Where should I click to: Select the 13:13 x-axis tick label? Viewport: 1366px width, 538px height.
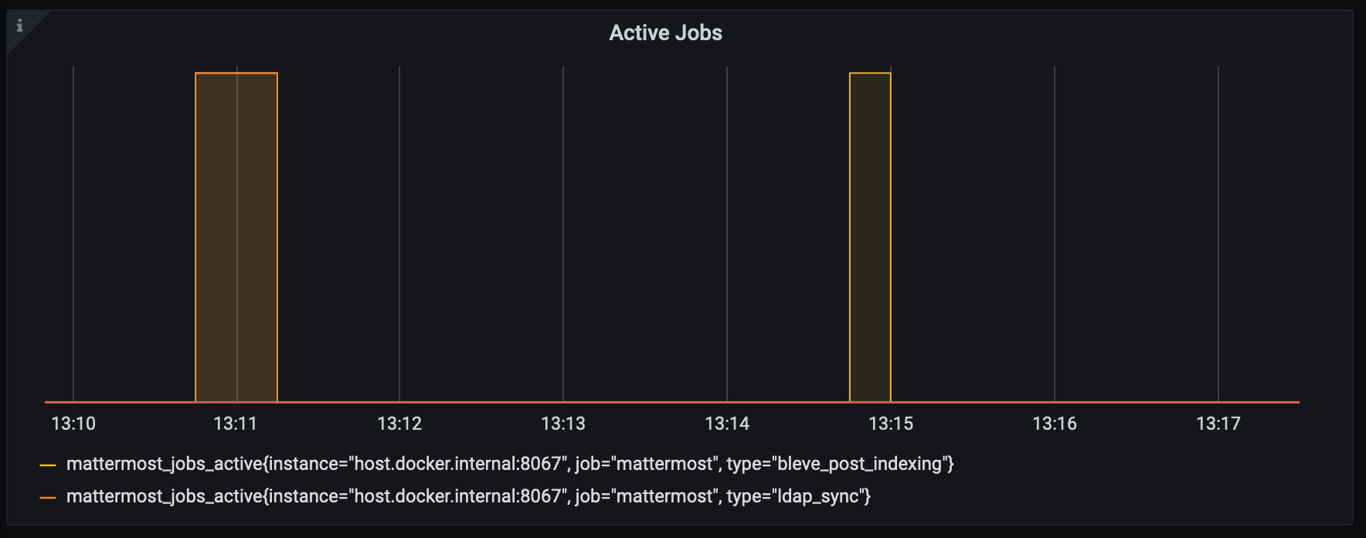(563, 424)
